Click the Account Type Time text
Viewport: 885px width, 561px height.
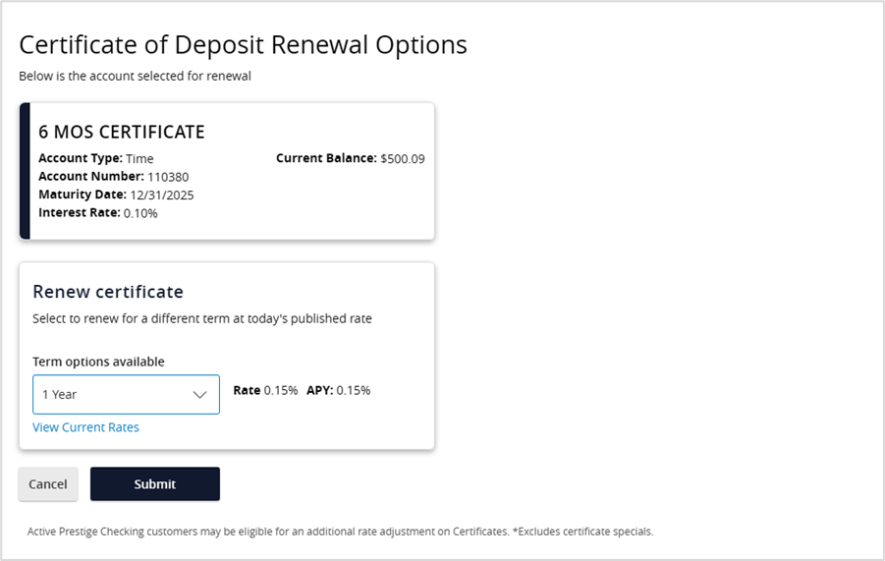click(x=95, y=158)
